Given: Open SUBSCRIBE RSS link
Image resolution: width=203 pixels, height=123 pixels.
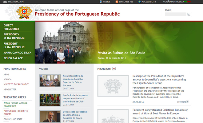Looking at the screenshot, I should click(126, 2).
